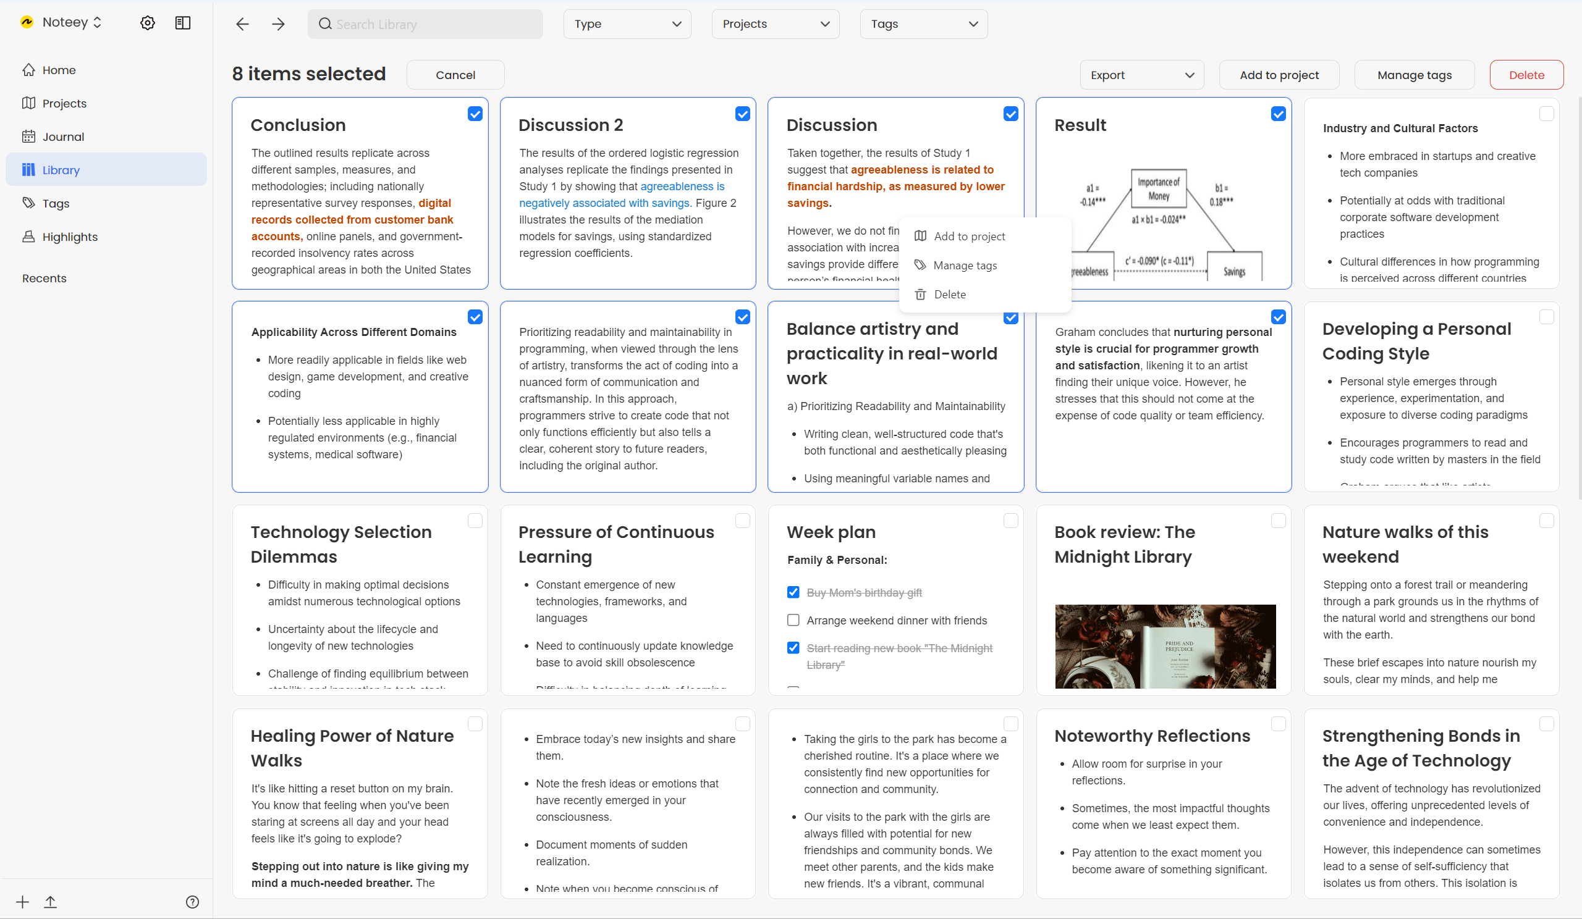Viewport: 1582px width, 919px height.
Task: Click the red Delete button
Action: (1526, 75)
